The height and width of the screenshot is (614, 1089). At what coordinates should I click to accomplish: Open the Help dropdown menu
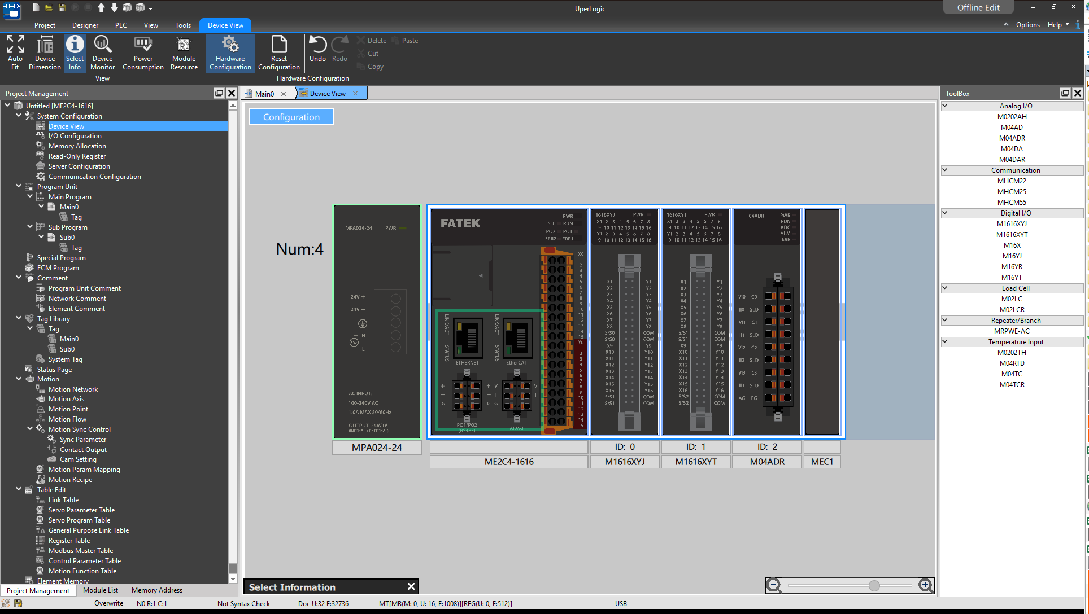[1057, 25]
